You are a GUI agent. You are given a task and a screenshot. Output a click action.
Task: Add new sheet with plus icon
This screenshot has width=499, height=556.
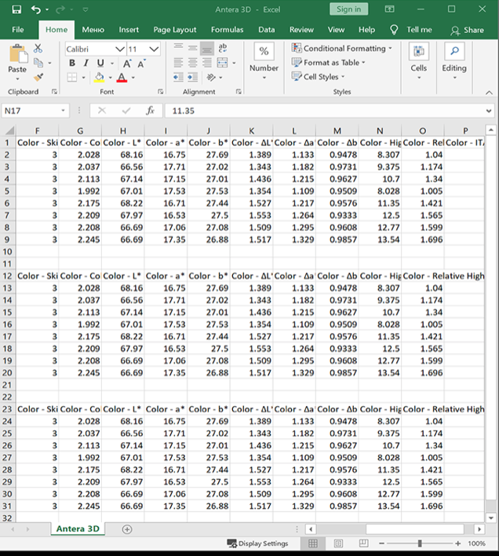coord(127,529)
